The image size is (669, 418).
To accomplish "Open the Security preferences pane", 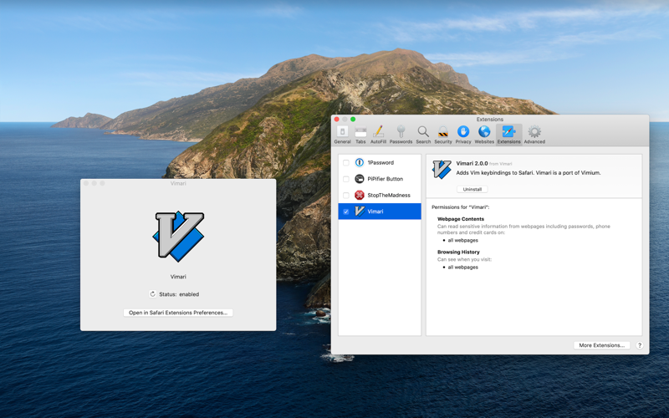I will pyautogui.click(x=443, y=135).
